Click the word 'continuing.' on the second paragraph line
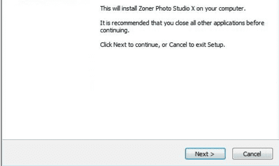Screen dimensions: 279x166 point(115,30)
